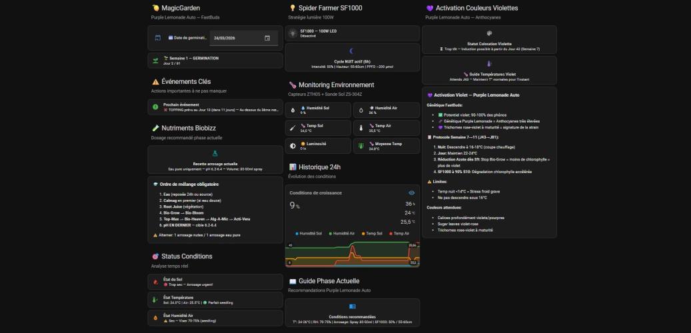691x333 pixels.
Task: Click the moon icon of Cycle NUIT actif
Action: tap(352, 51)
